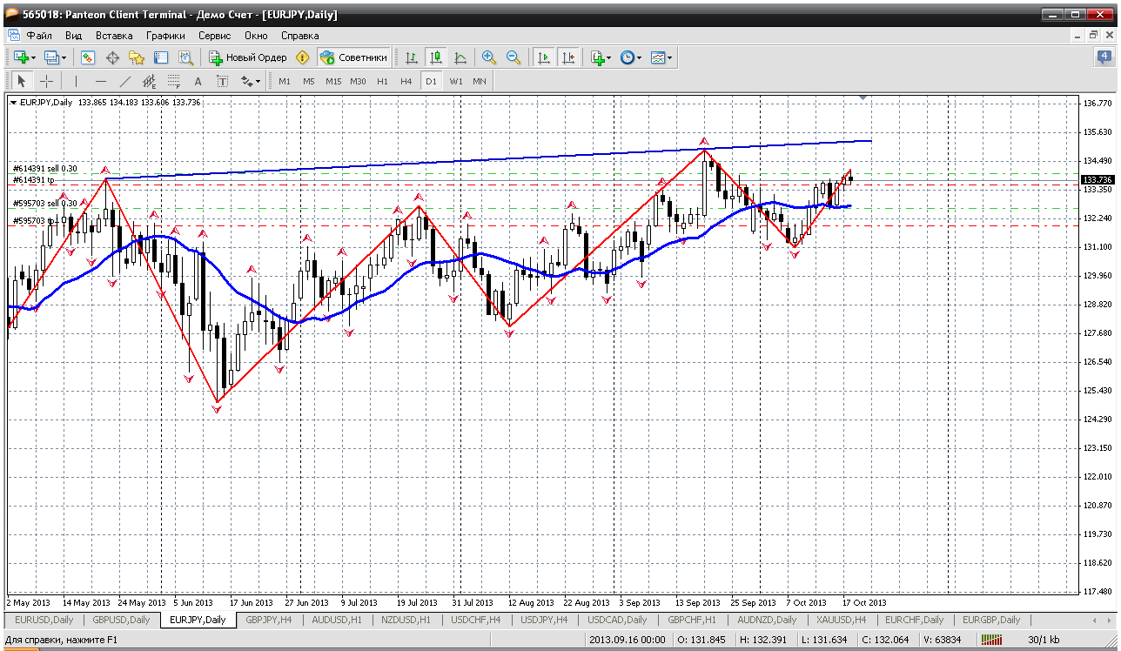
Task: Select the crosshair tool
Action: click(46, 81)
